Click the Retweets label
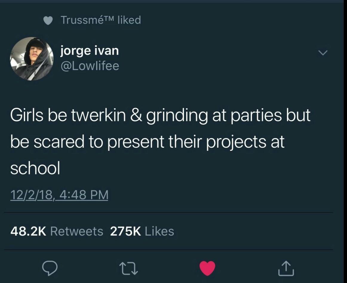Image resolution: width=347 pixels, height=283 pixels. click(x=77, y=231)
